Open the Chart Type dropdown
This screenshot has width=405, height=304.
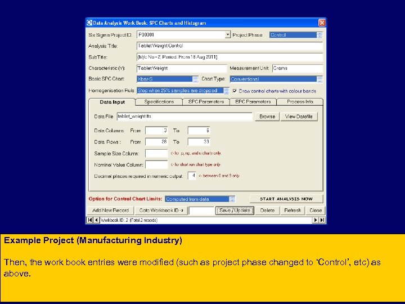pyautogui.click(x=319, y=79)
